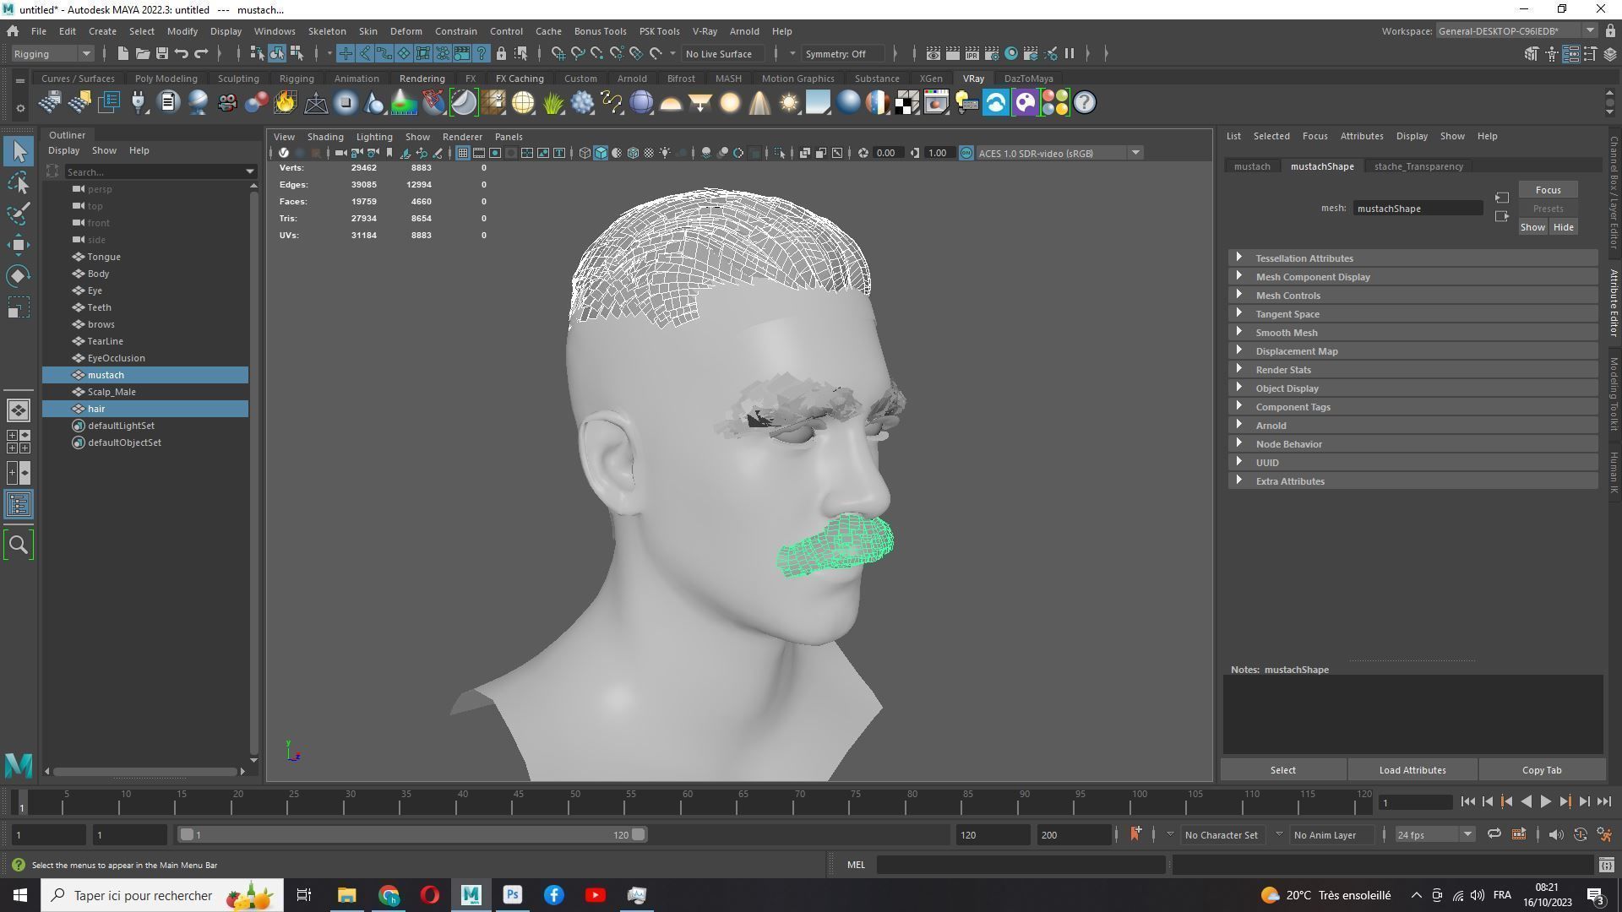This screenshot has height=912, width=1622.
Task: Open the 24 fps frame rate dropdown
Action: (x=1434, y=834)
